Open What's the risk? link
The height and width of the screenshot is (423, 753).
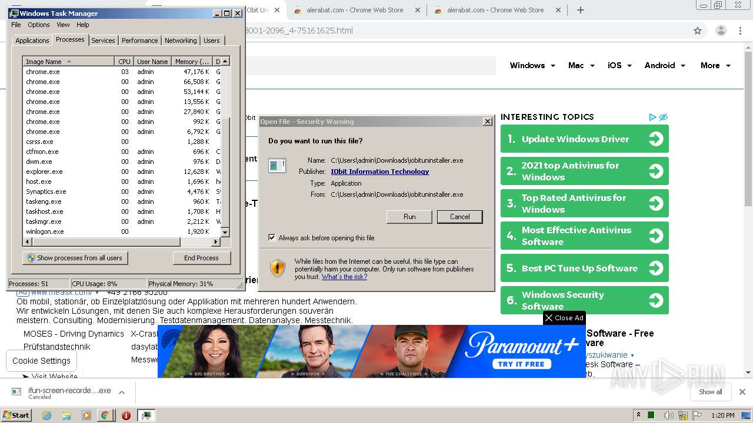(x=344, y=277)
